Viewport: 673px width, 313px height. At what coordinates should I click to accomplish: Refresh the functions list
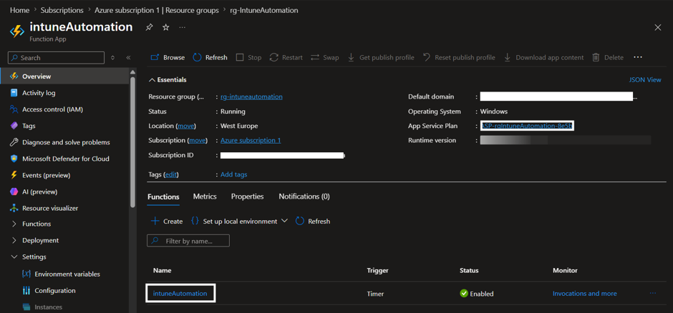pyautogui.click(x=313, y=222)
